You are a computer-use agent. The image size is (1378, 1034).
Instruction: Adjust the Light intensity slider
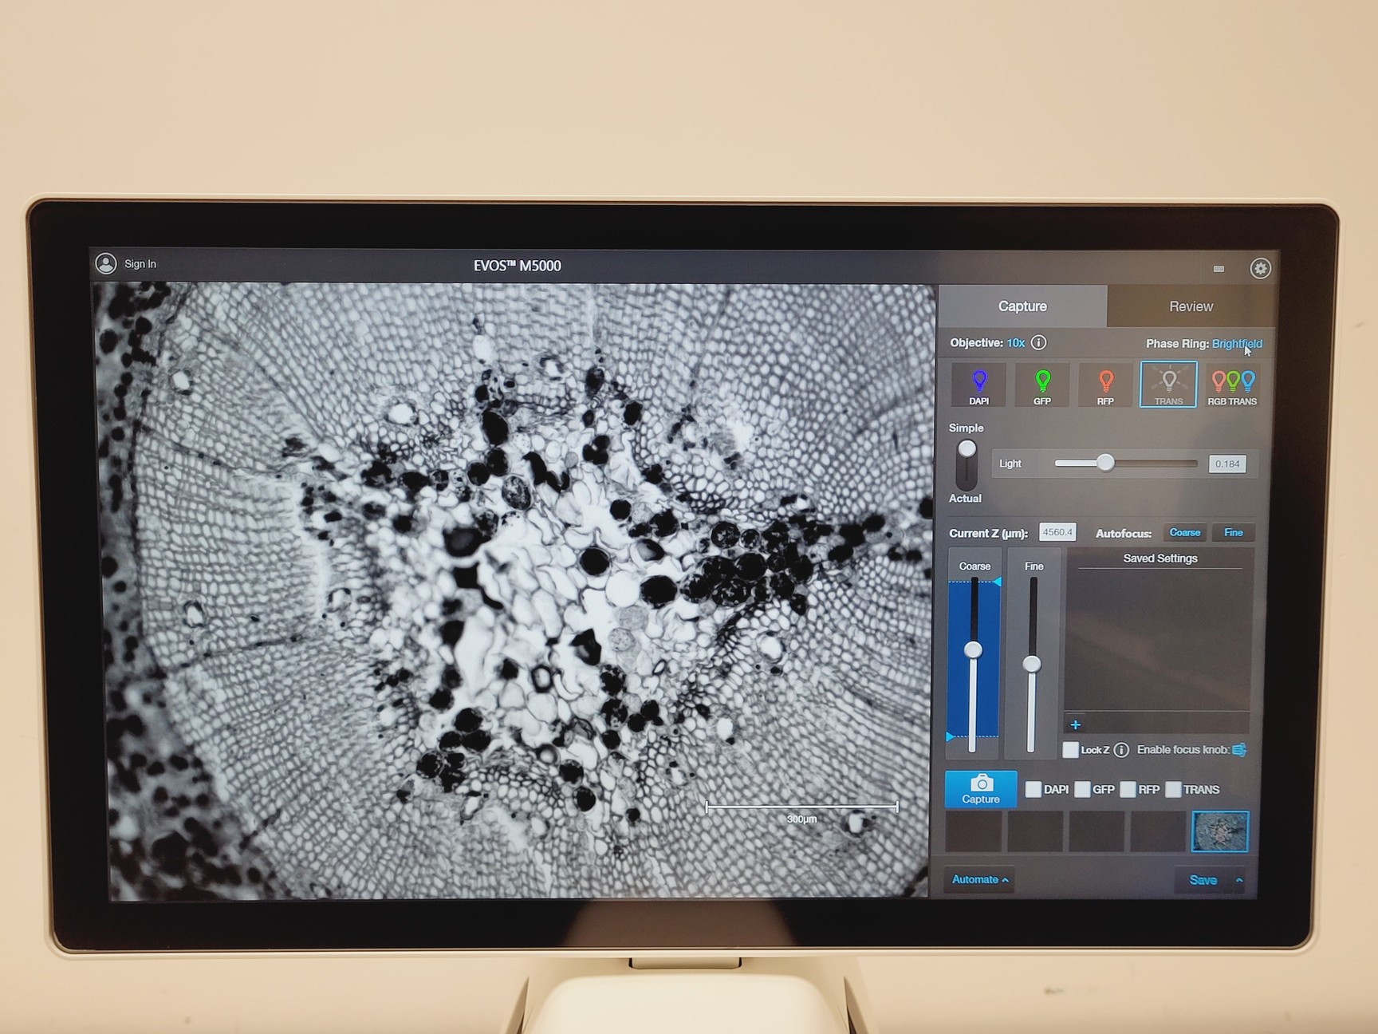pos(1106,463)
